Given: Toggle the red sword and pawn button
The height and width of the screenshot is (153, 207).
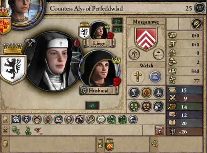Looking at the screenshot, I should [x=160, y=130].
